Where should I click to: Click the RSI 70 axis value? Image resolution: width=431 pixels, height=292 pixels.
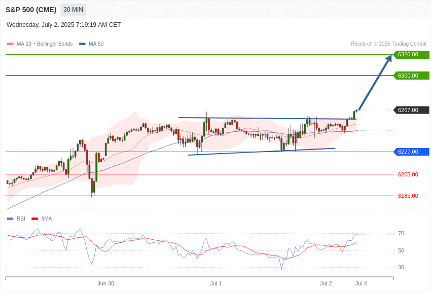point(401,234)
